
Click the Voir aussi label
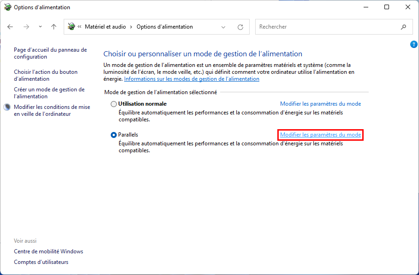tap(25, 241)
